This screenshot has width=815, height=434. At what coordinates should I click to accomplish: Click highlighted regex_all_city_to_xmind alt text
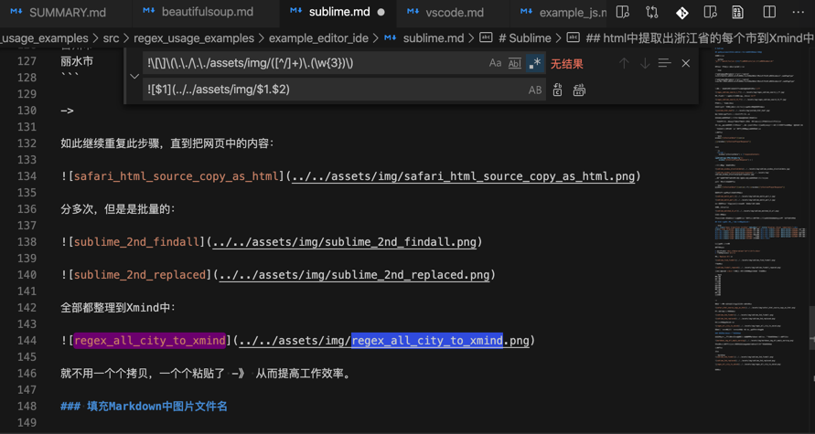click(x=150, y=341)
